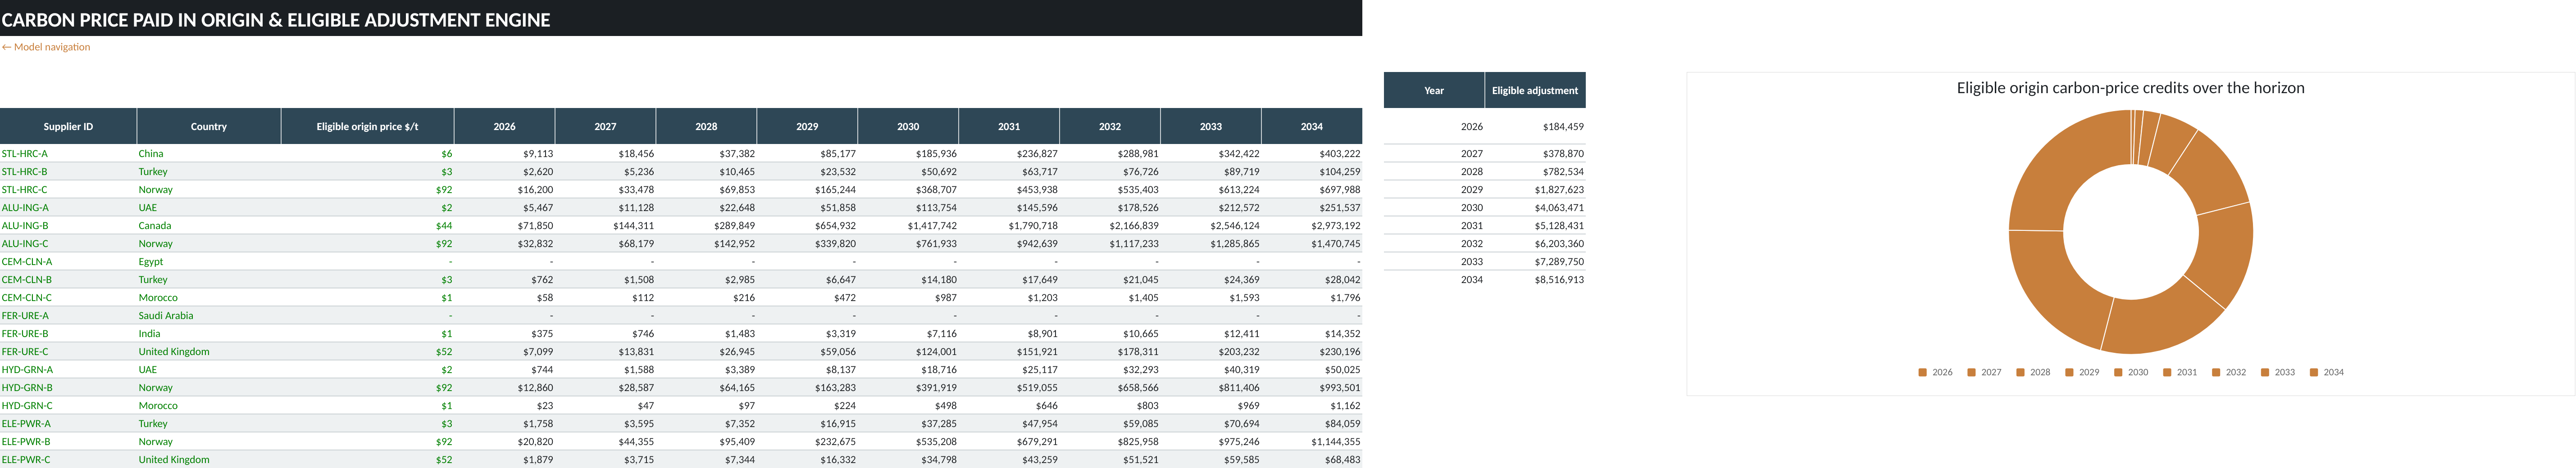This screenshot has width=2576, height=468.
Task: Select the $403,222 value for STL-HRC-A
Action: (1312, 153)
